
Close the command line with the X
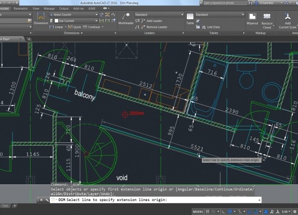point(41,200)
